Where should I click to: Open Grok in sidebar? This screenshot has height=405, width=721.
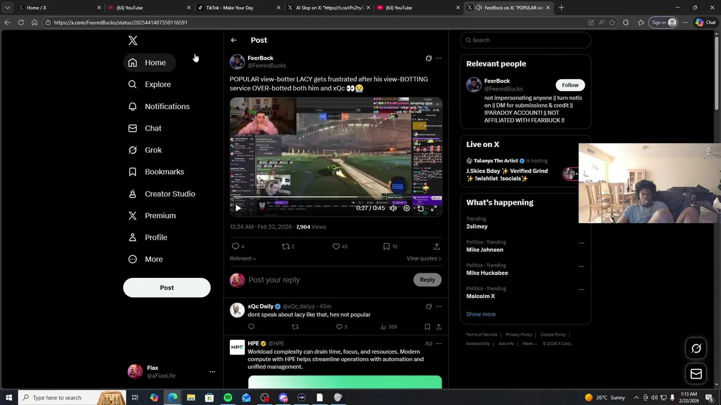click(x=145, y=150)
